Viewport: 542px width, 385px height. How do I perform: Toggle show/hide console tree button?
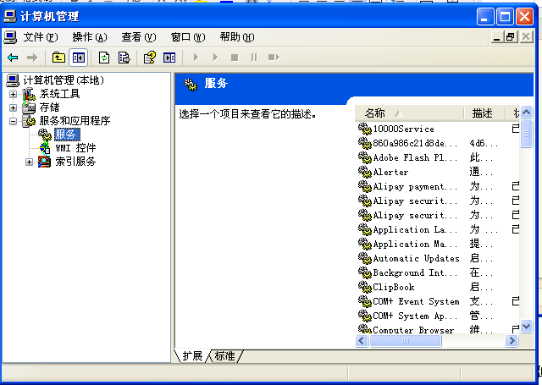(79, 58)
